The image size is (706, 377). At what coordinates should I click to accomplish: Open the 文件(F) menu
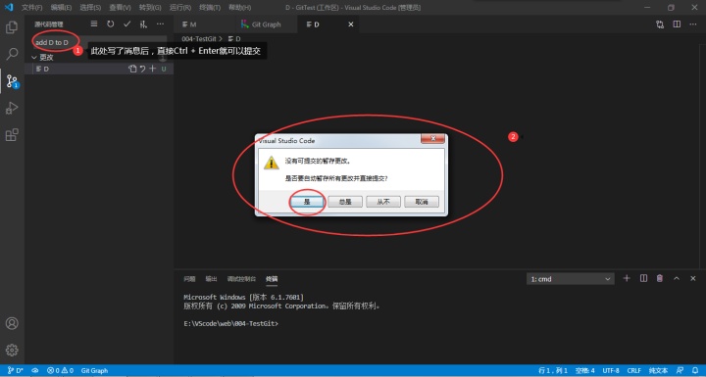pyautogui.click(x=32, y=8)
